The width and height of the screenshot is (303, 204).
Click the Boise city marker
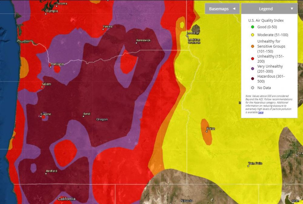[x=207, y=131]
